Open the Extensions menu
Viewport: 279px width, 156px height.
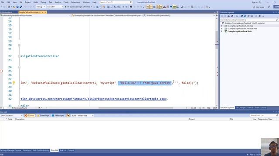pos(75,2)
